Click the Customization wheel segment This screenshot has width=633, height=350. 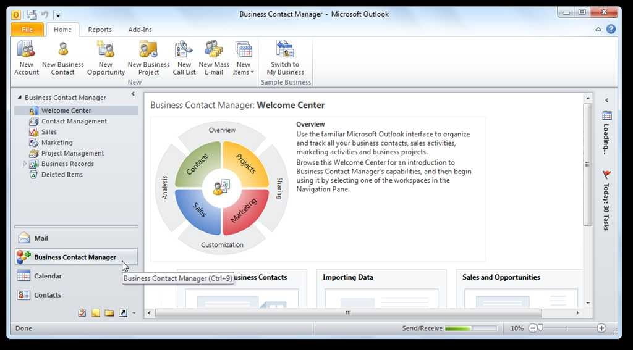[222, 245]
